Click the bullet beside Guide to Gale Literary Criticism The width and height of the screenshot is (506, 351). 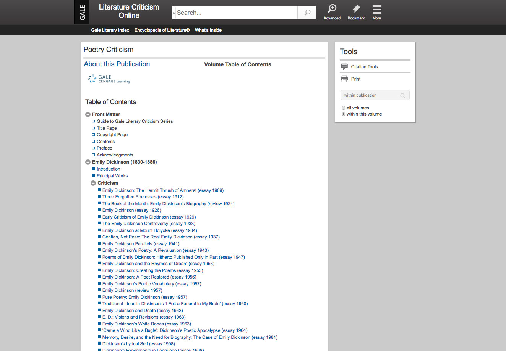pyautogui.click(x=93, y=121)
